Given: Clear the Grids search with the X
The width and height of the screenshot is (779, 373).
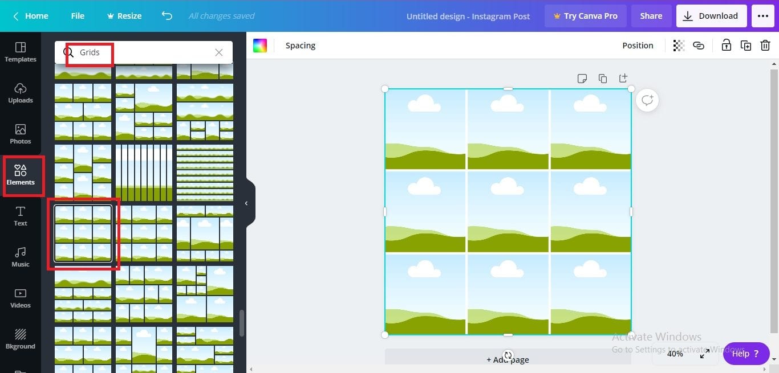Looking at the screenshot, I should [219, 52].
